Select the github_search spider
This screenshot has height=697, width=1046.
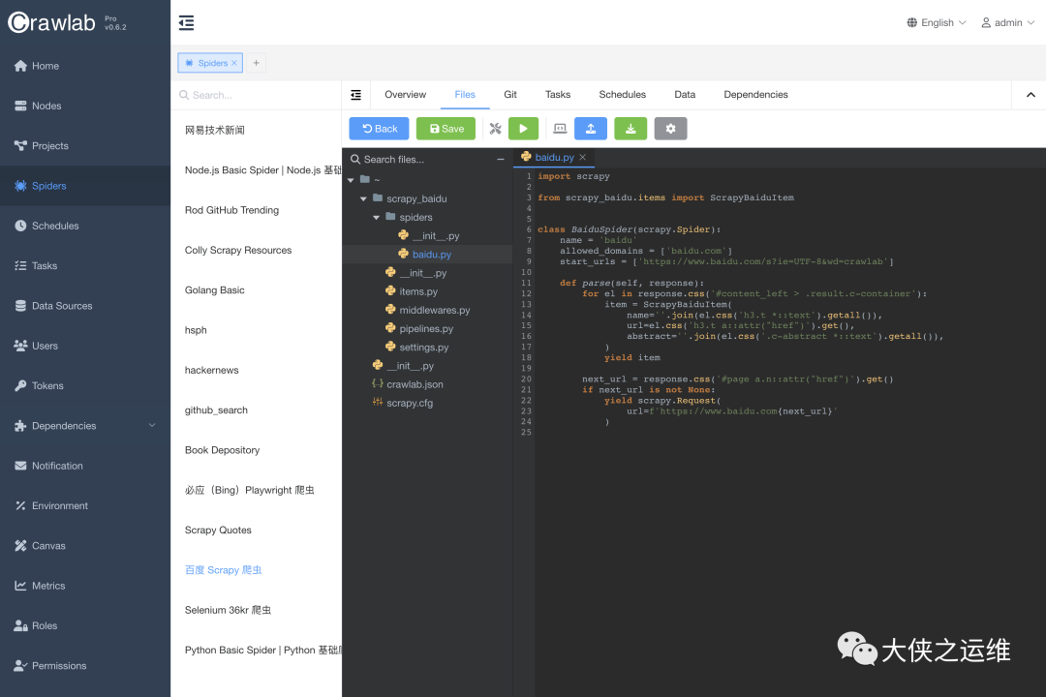click(x=256, y=410)
